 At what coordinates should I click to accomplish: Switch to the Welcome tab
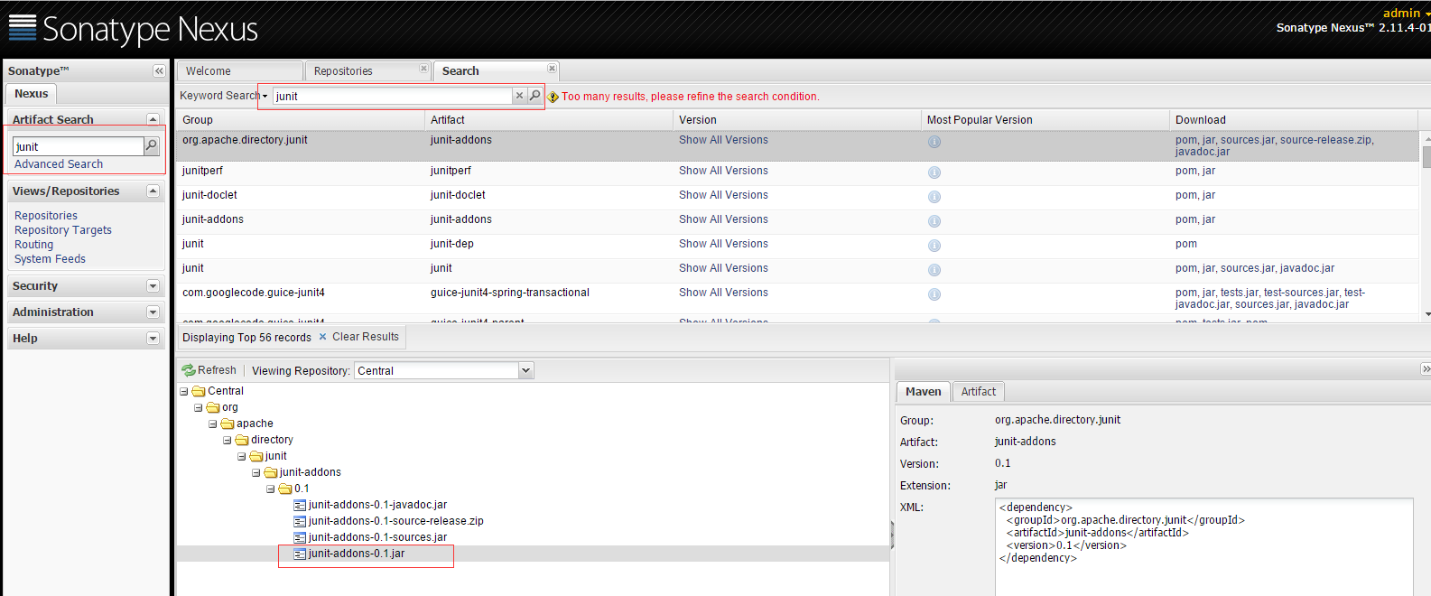(x=239, y=70)
